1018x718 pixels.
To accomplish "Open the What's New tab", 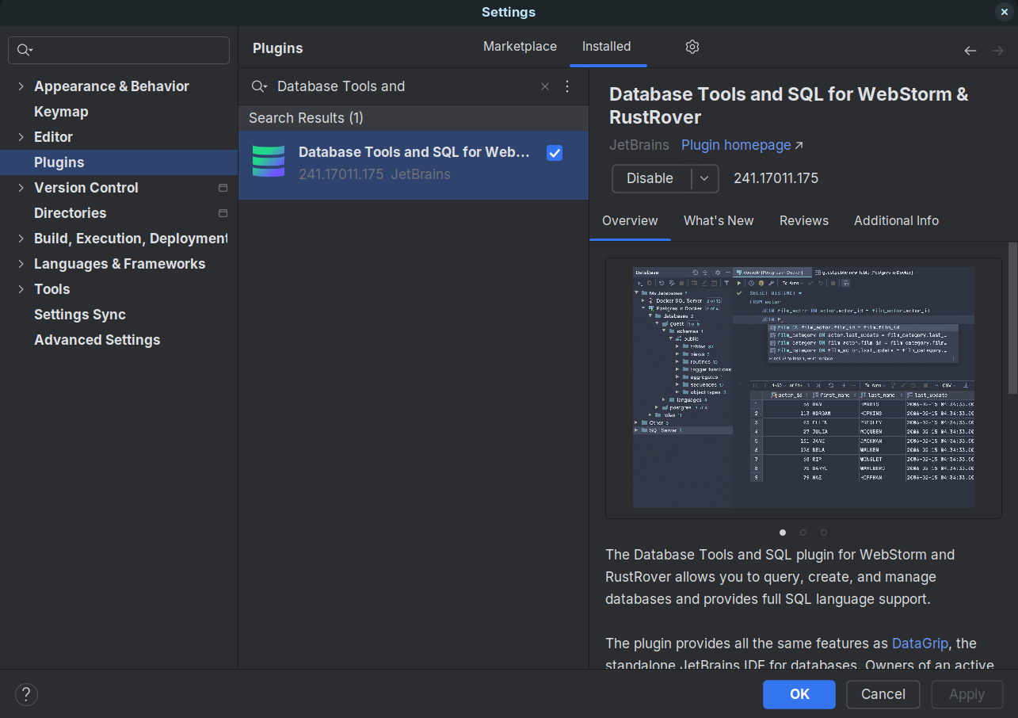I will pos(719,220).
